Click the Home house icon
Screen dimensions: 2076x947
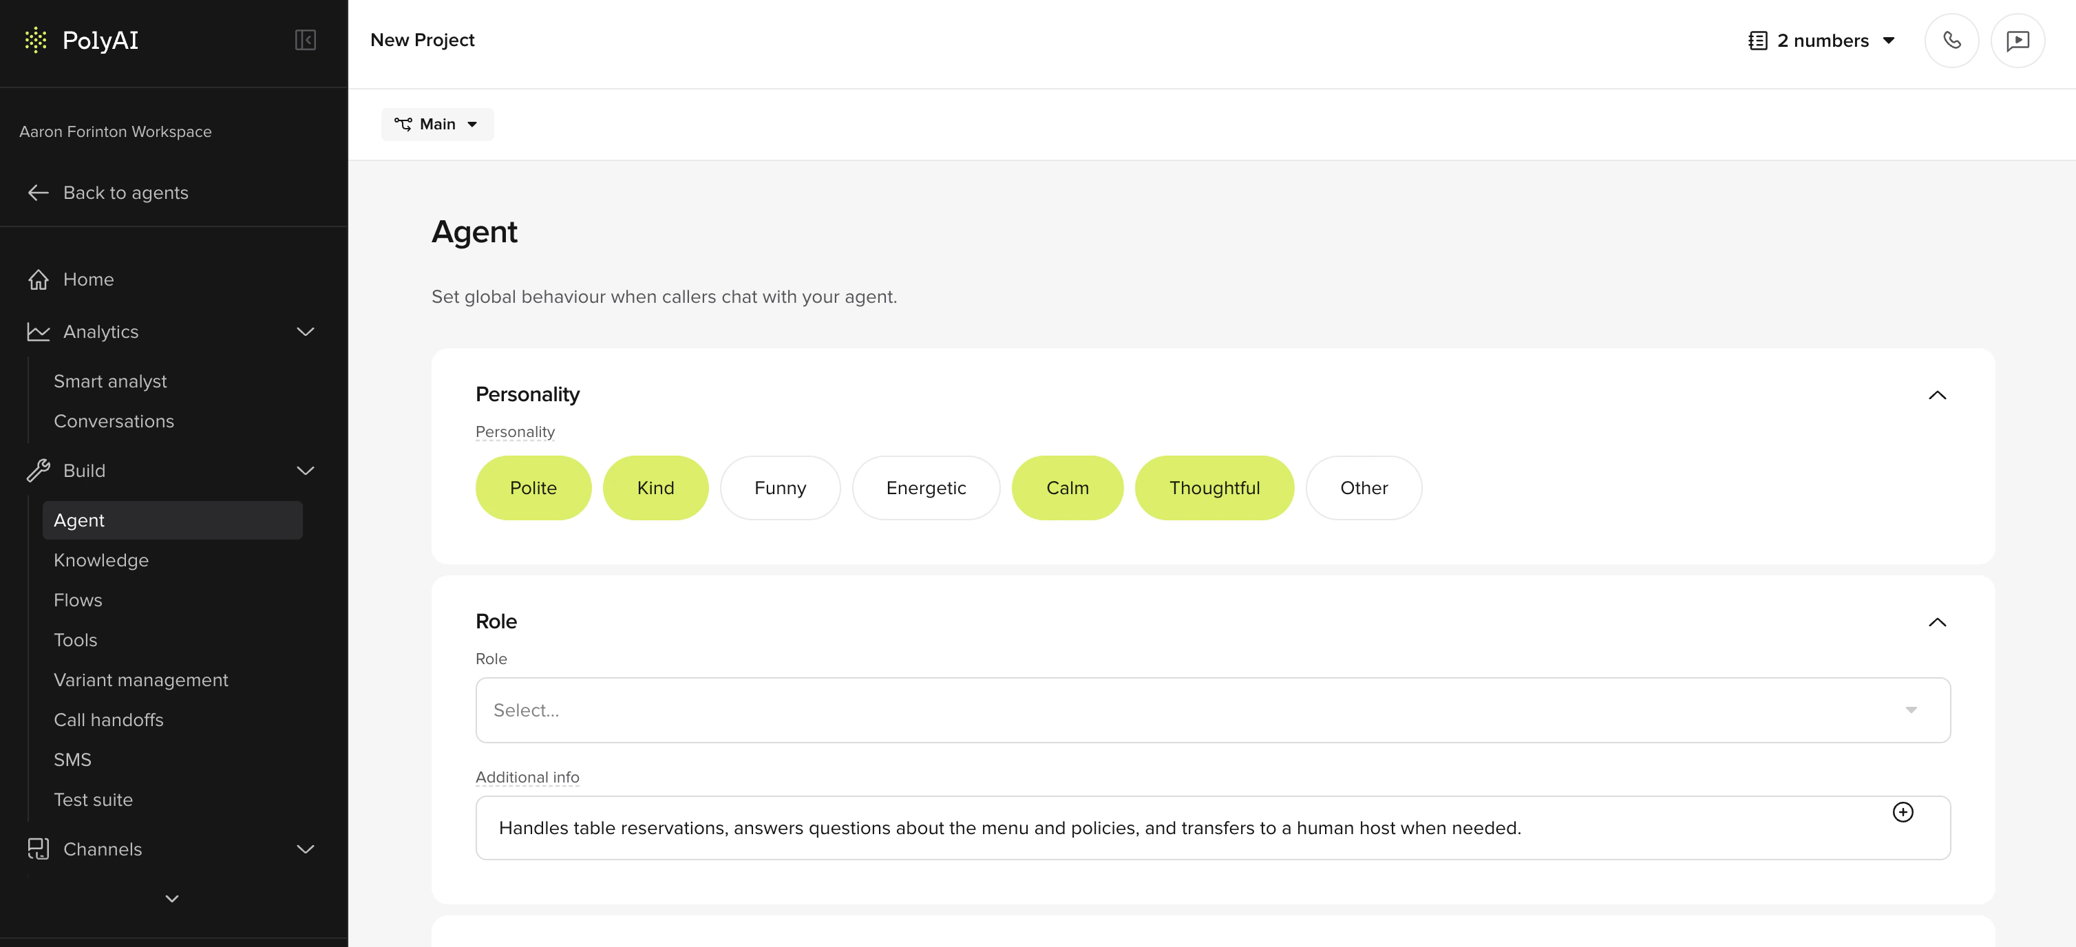pyautogui.click(x=38, y=279)
